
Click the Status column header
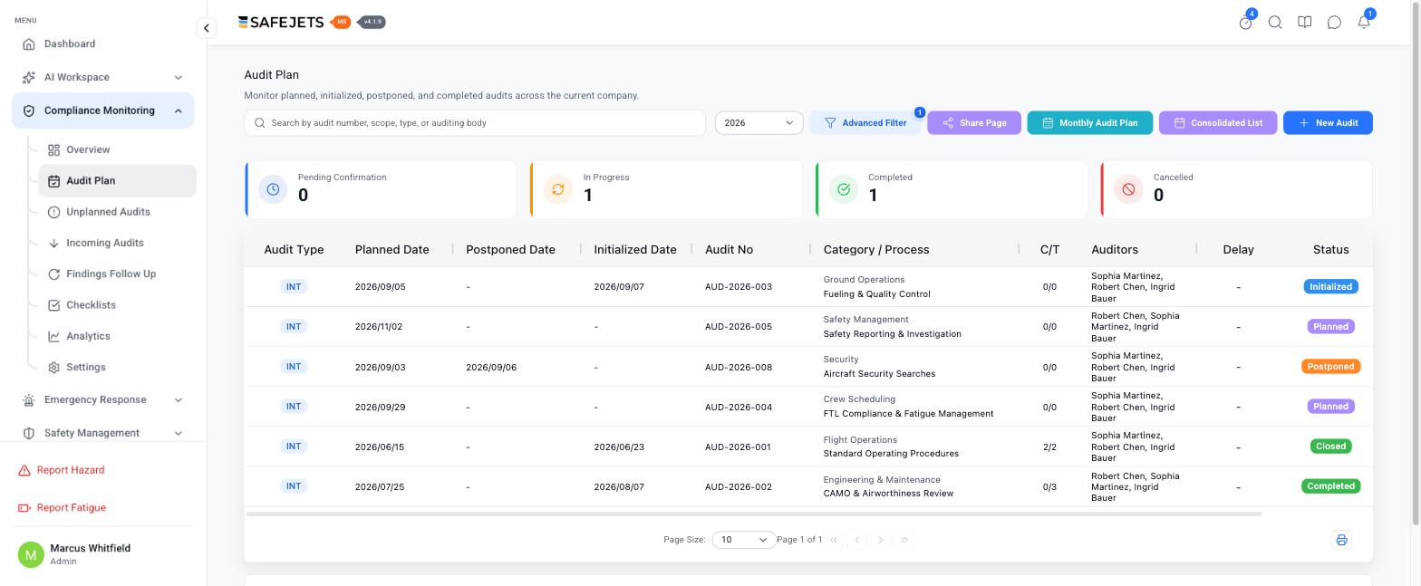click(x=1330, y=250)
